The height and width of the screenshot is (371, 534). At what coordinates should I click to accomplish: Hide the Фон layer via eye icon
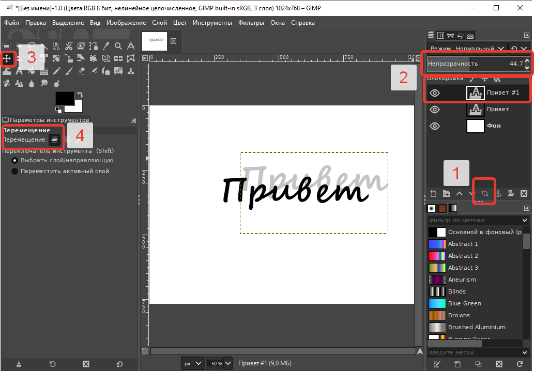435,126
